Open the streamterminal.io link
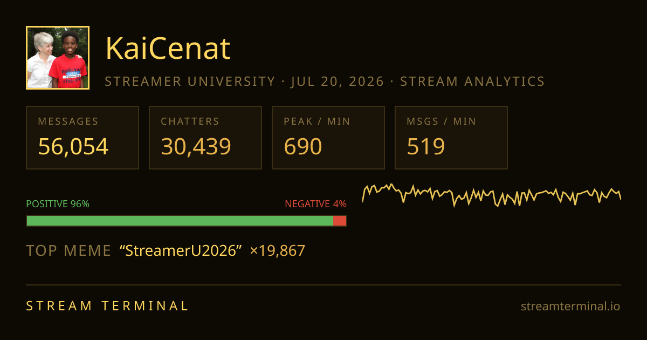The height and width of the screenshot is (340, 647). point(570,306)
